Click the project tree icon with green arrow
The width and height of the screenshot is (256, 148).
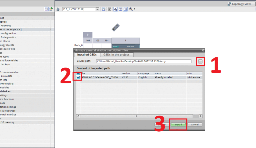(x=51, y=9)
